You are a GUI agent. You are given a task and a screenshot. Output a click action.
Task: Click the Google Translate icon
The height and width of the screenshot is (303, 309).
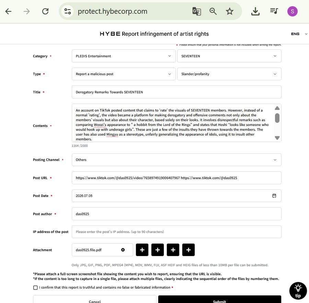[x=196, y=11]
